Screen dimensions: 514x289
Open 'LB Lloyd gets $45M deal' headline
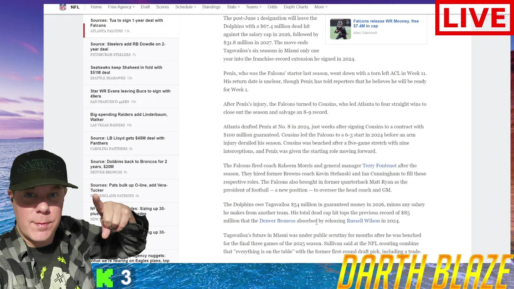pyautogui.click(x=127, y=140)
